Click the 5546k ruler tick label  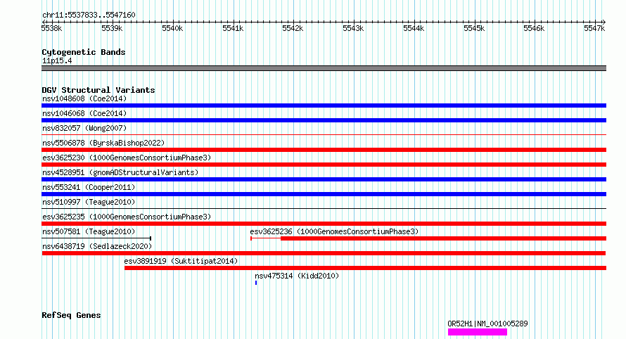click(534, 28)
